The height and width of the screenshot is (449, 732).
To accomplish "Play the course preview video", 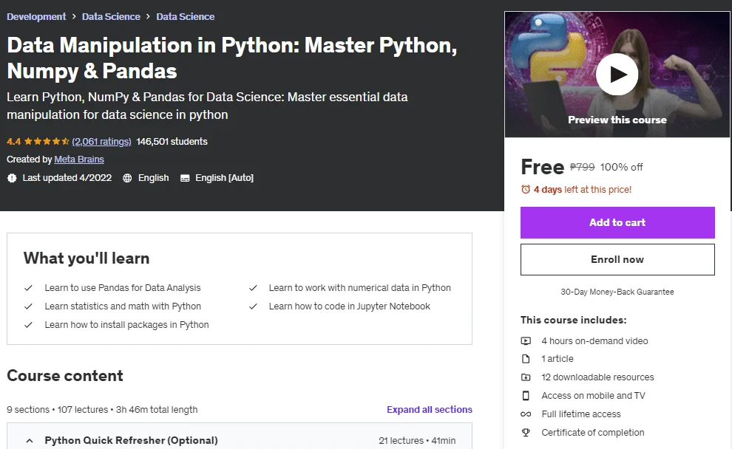I will coord(617,75).
